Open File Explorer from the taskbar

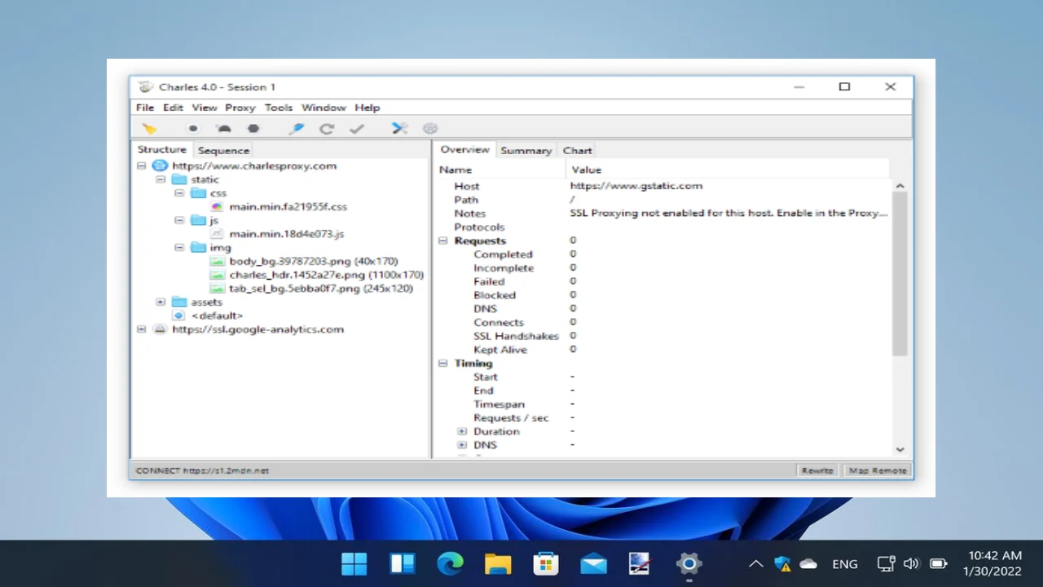[x=498, y=563]
